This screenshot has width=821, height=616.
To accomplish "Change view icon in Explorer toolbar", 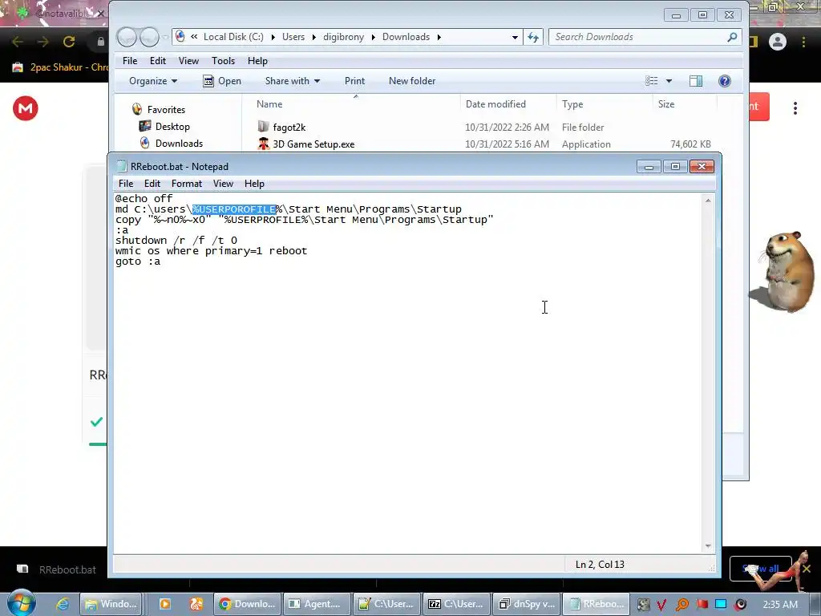I will point(651,81).
